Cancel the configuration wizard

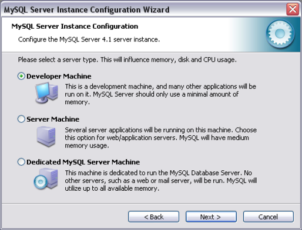pyautogui.click(x=269, y=217)
